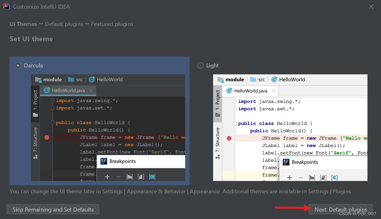381x219 pixels.
Task: Open the Featured plugins wizard step
Action: click(x=112, y=24)
